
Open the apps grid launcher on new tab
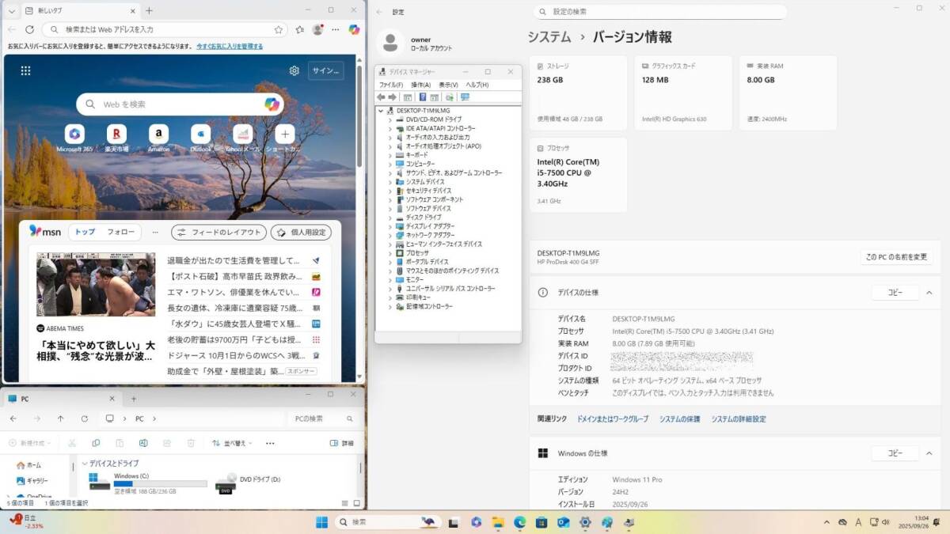[x=25, y=70]
